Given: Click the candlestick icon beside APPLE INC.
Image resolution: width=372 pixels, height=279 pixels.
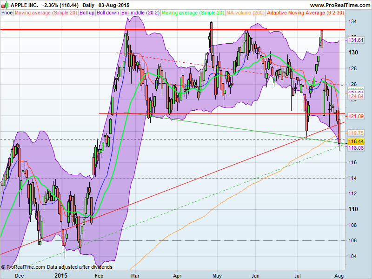Looking at the screenshot, I should coord(5,5).
